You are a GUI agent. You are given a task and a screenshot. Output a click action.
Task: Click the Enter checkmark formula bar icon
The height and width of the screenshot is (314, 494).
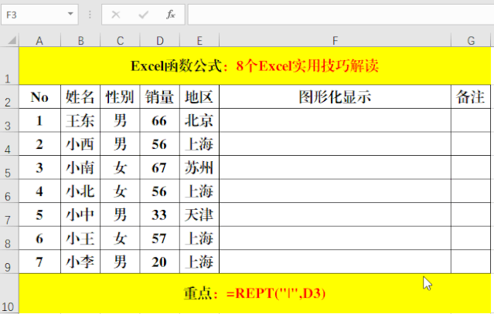143,15
